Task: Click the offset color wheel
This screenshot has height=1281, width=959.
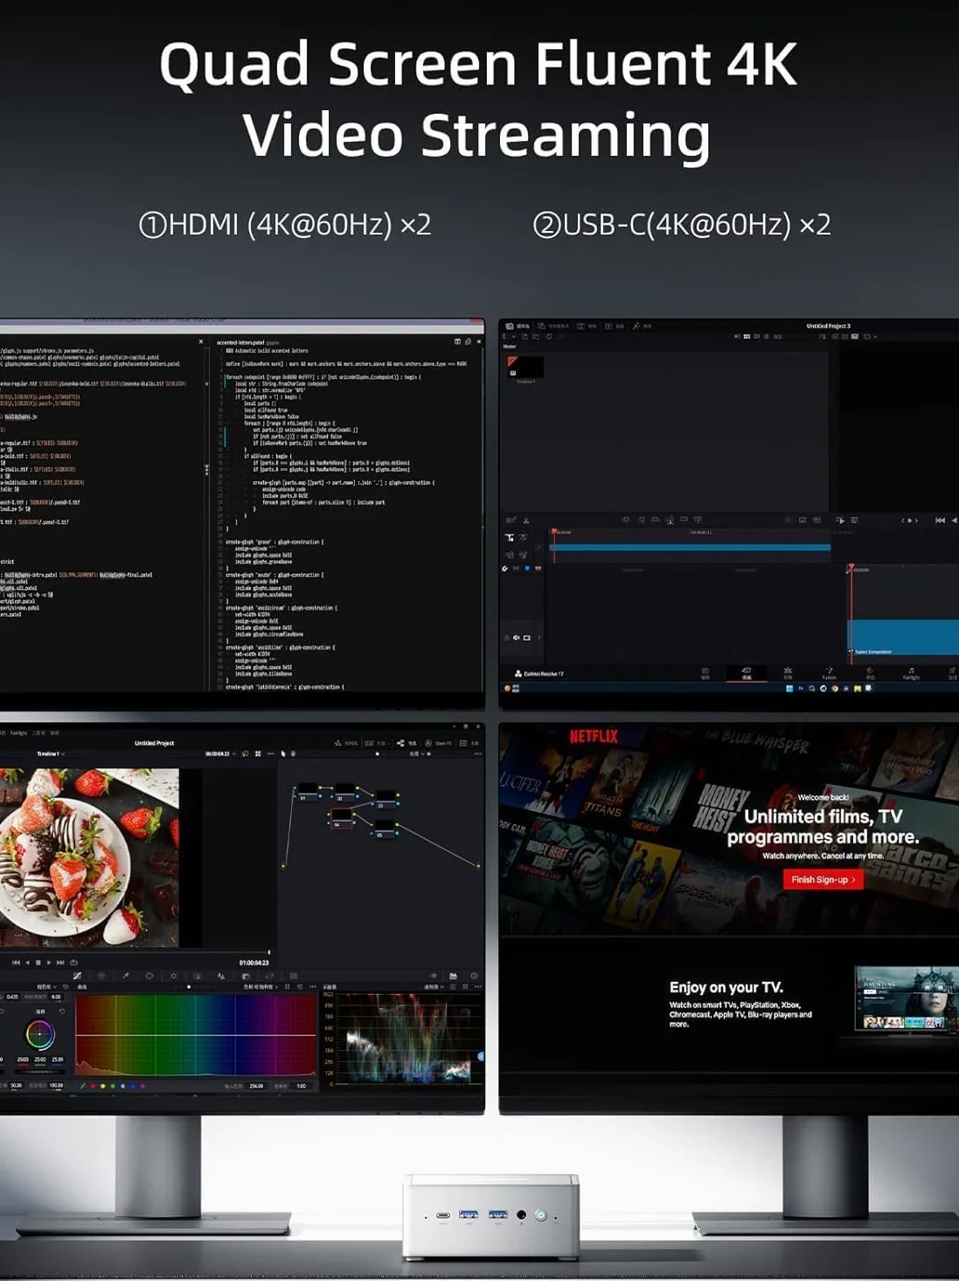Action: [x=39, y=1035]
